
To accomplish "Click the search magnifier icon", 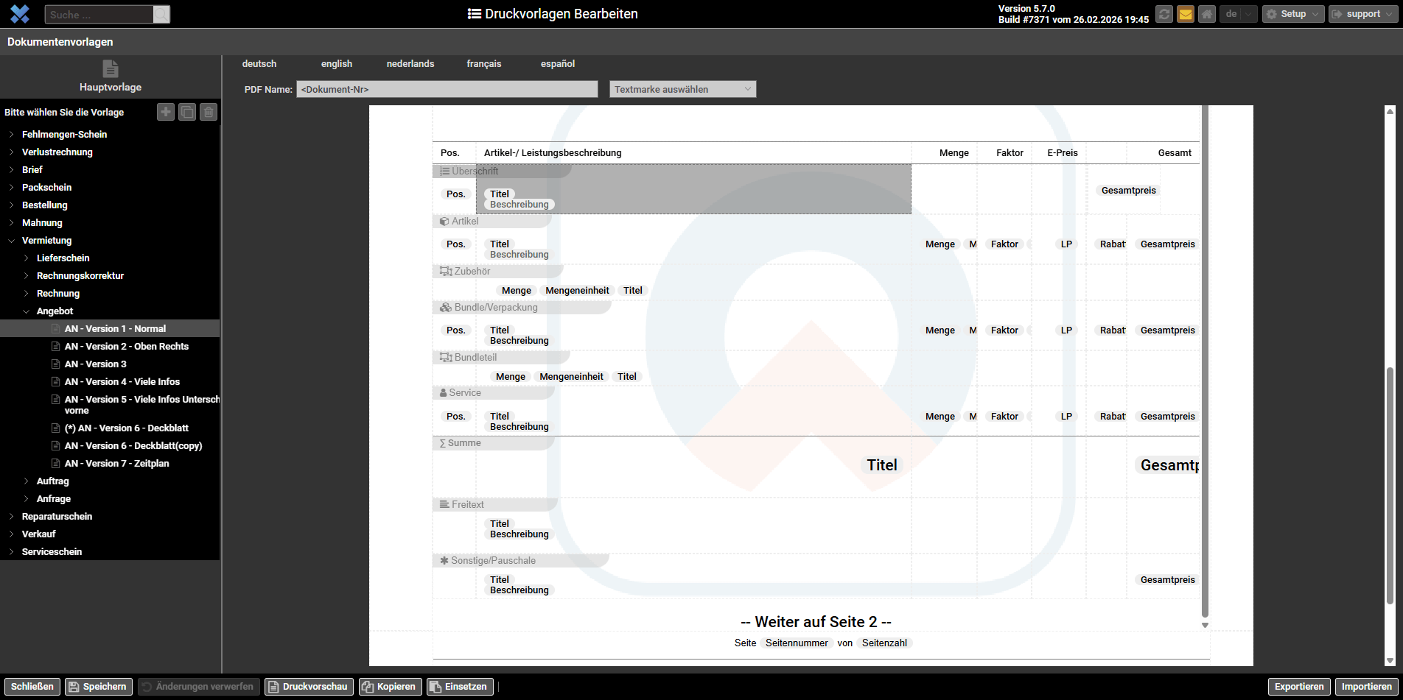I will point(161,14).
